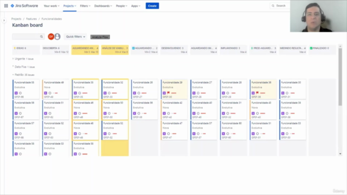This screenshot has width=347, height=195.
Task: Click the red flag on Funcionalidade 36 card
Action: tap(258, 93)
